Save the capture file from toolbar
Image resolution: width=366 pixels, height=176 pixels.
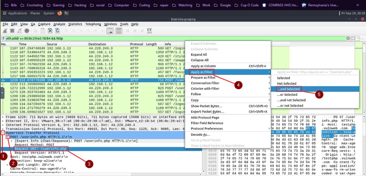43,31
